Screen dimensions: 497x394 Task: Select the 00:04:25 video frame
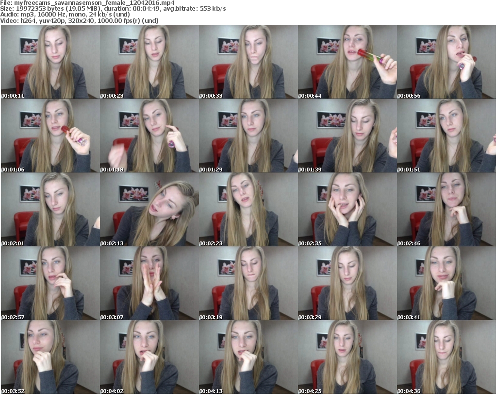[348, 357]
